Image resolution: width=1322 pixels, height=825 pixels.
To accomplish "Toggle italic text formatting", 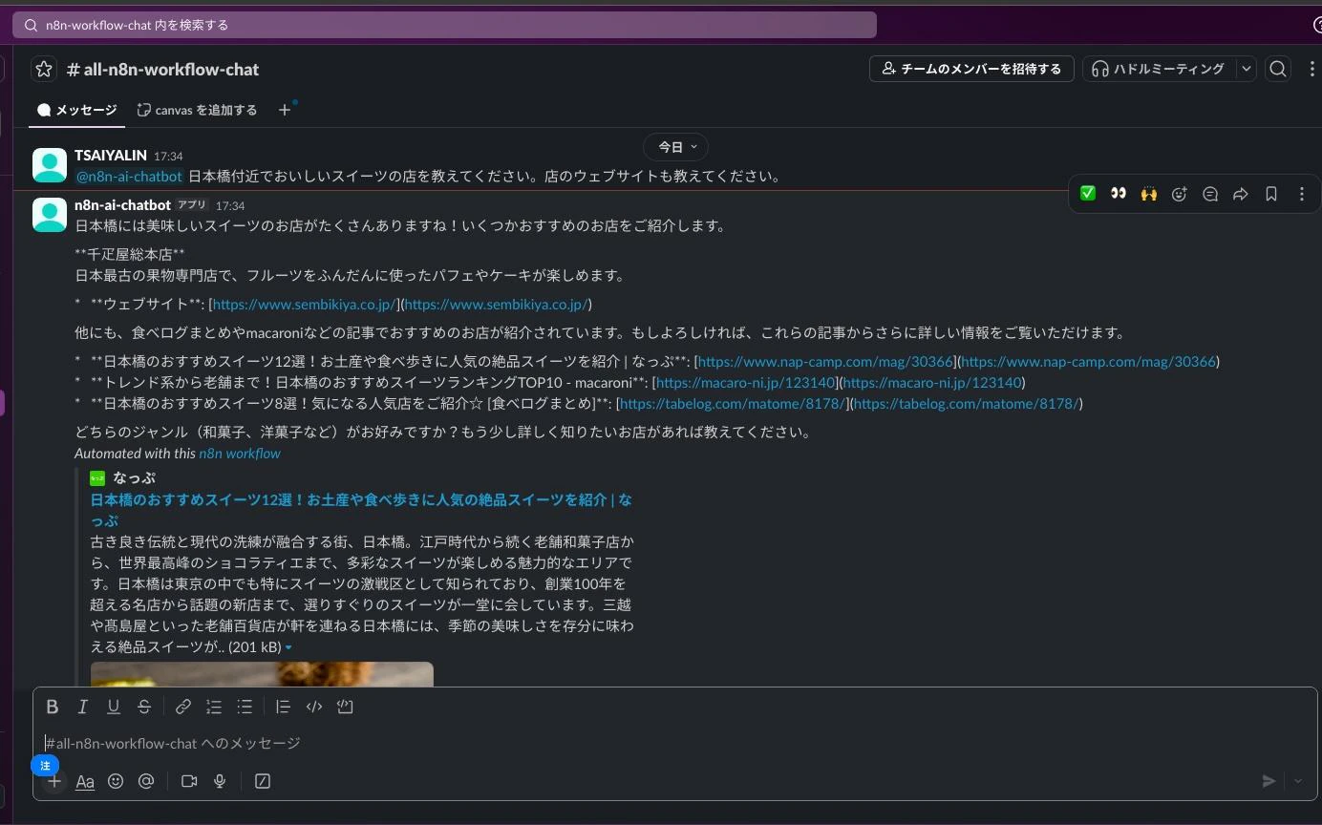I will 83,707.
